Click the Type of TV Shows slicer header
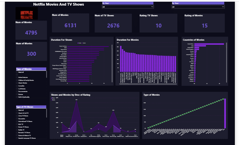Image resolution: width=239 pixels, height=145 pixels. point(31,107)
